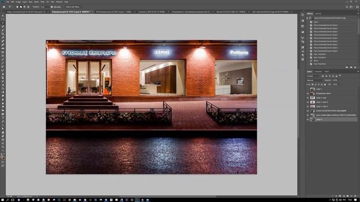Choose Add to selection mode icon
Image resolution: width=360 pixels, height=202 pixels.
(x=21, y=7)
